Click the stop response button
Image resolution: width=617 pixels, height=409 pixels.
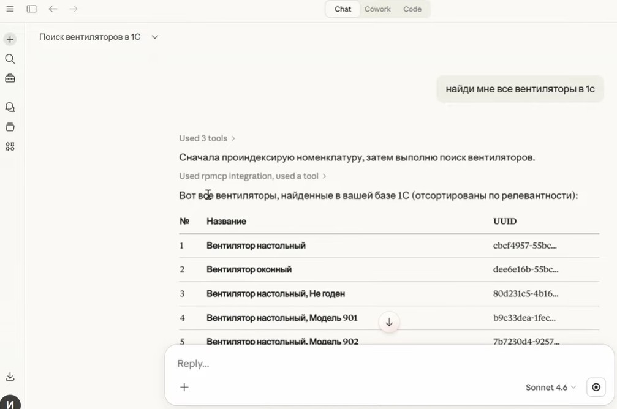[x=596, y=388]
